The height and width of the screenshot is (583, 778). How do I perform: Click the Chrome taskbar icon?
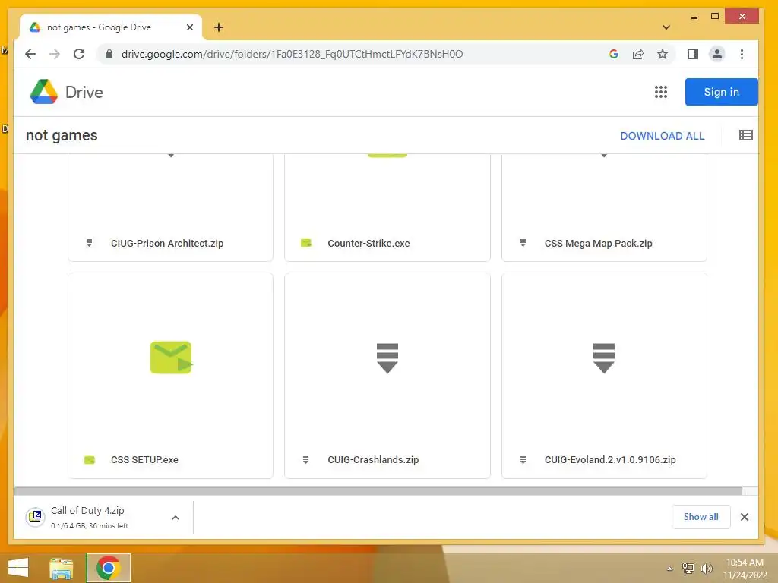click(x=108, y=568)
